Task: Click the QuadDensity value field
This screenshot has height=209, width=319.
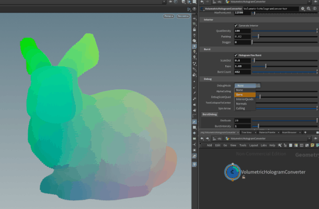Action: 243,31
